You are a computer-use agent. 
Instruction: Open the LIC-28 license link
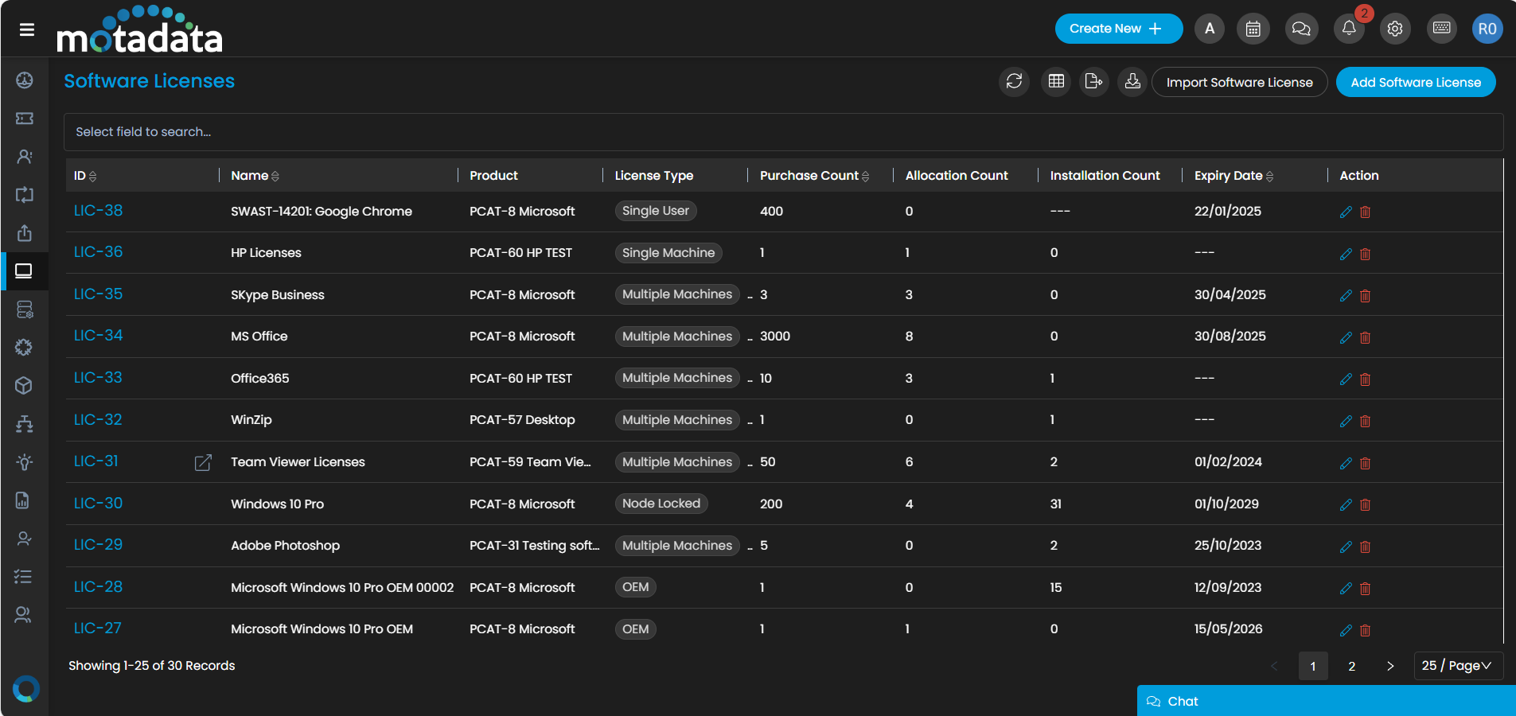[x=98, y=587]
